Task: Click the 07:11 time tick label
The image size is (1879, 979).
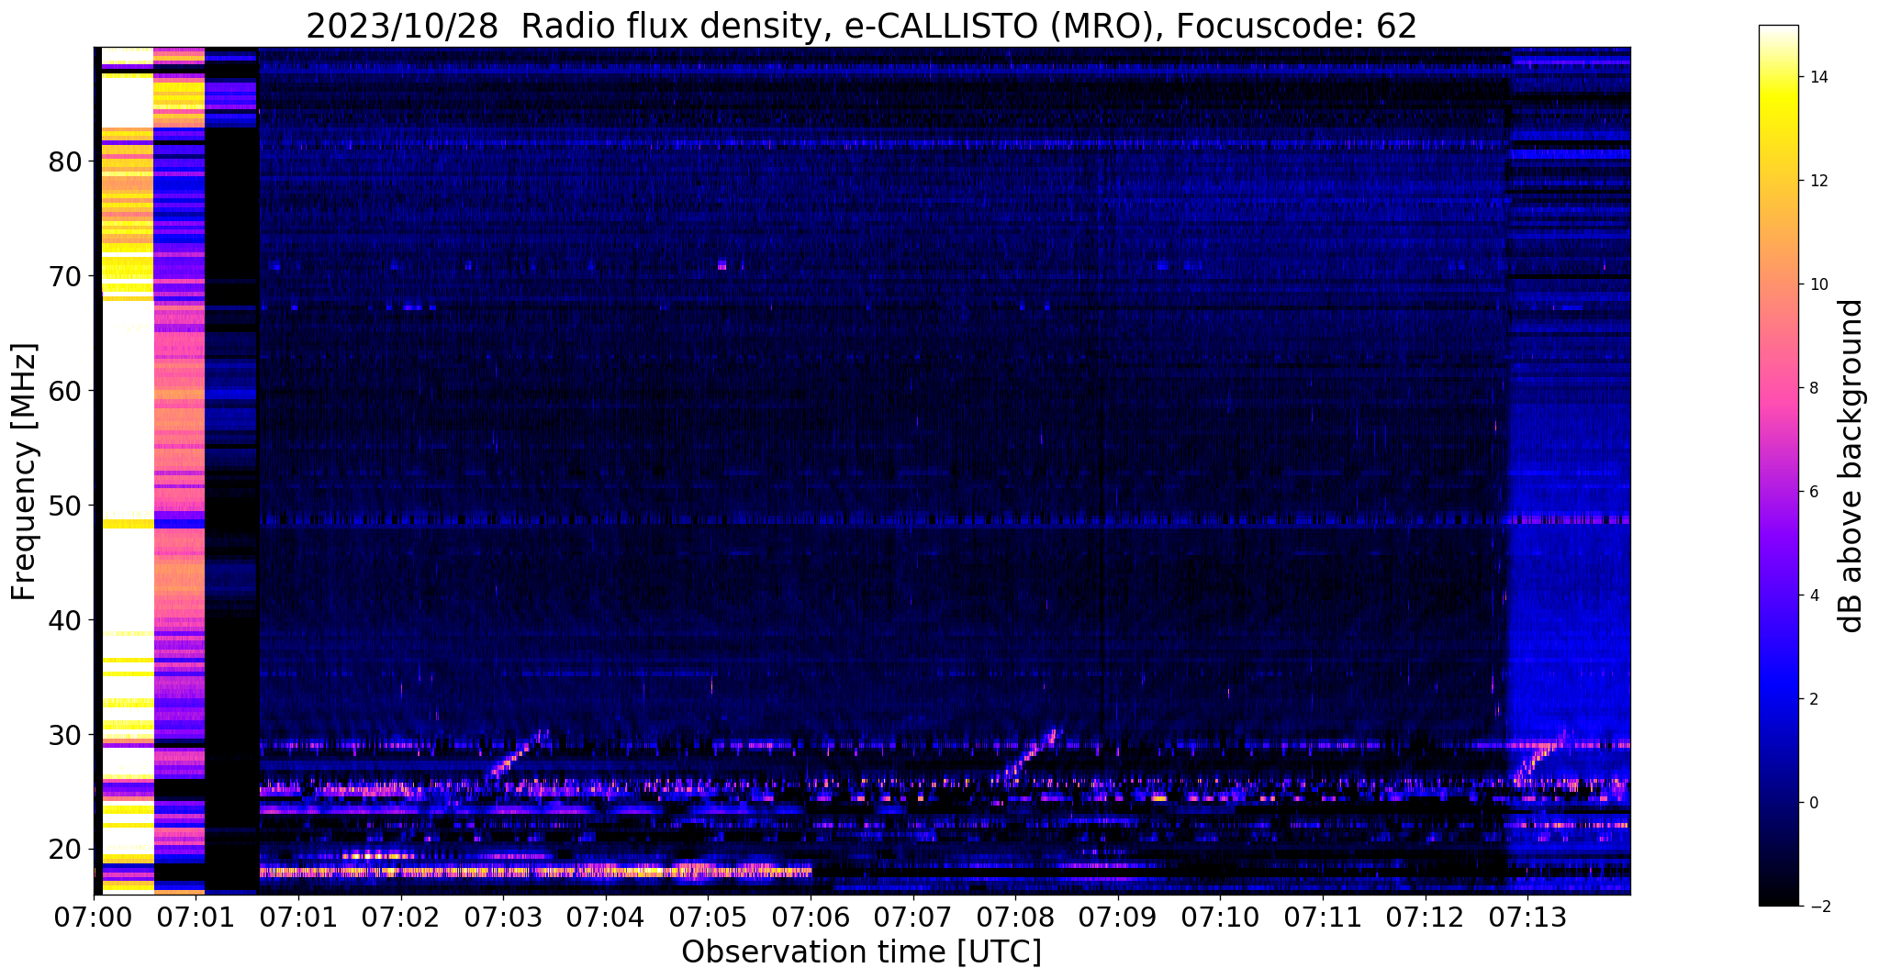Action: click(x=1323, y=917)
